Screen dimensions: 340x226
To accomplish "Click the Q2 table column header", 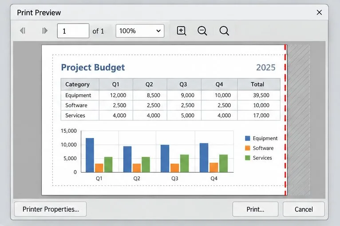I will pyautogui.click(x=149, y=84).
